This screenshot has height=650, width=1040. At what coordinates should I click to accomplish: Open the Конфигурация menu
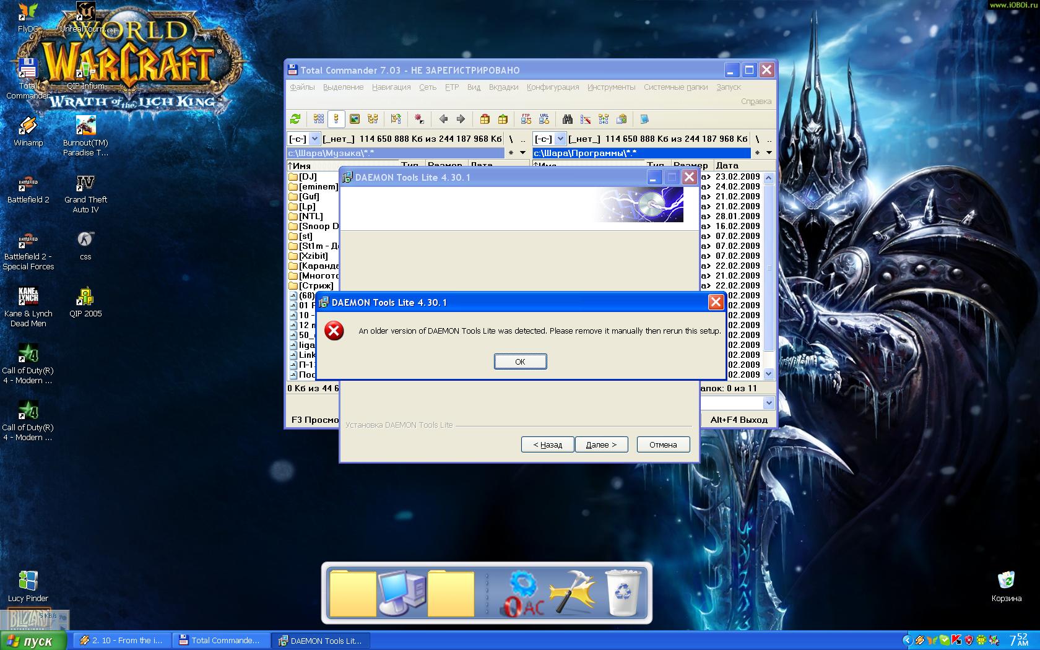tap(553, 87)
